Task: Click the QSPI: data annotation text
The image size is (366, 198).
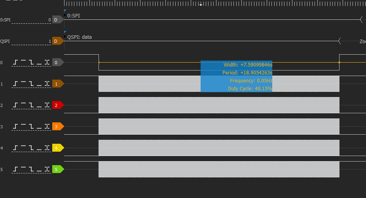Action: click(x=80, y=37)
